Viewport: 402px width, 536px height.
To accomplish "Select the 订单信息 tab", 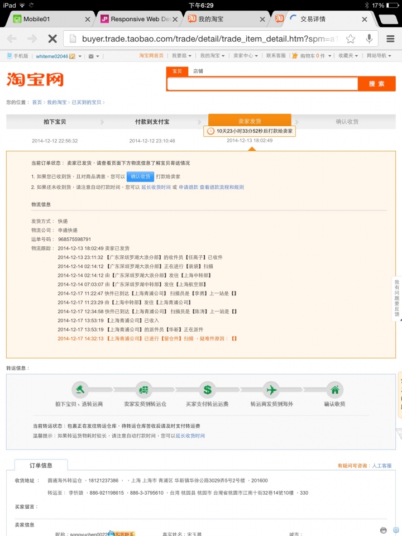I will [x=41, y=466].
